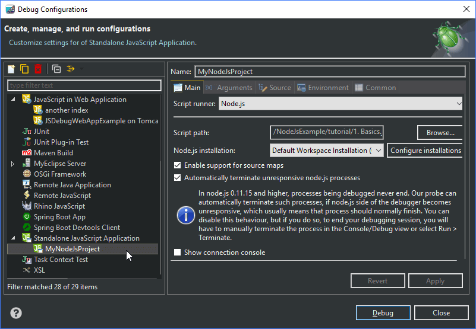Select the Rhino JavaScript entry
Viewport: 476px width, 329px height.
[59, 206]
